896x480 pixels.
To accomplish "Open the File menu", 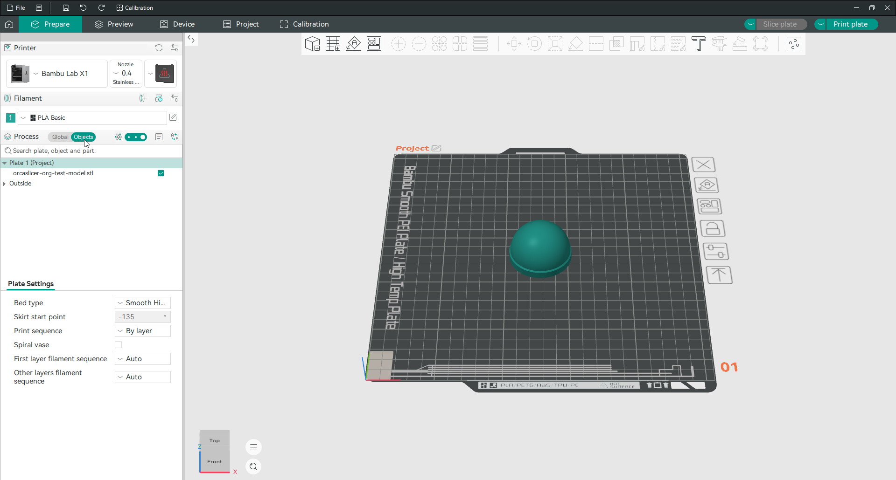I will 16,8.
